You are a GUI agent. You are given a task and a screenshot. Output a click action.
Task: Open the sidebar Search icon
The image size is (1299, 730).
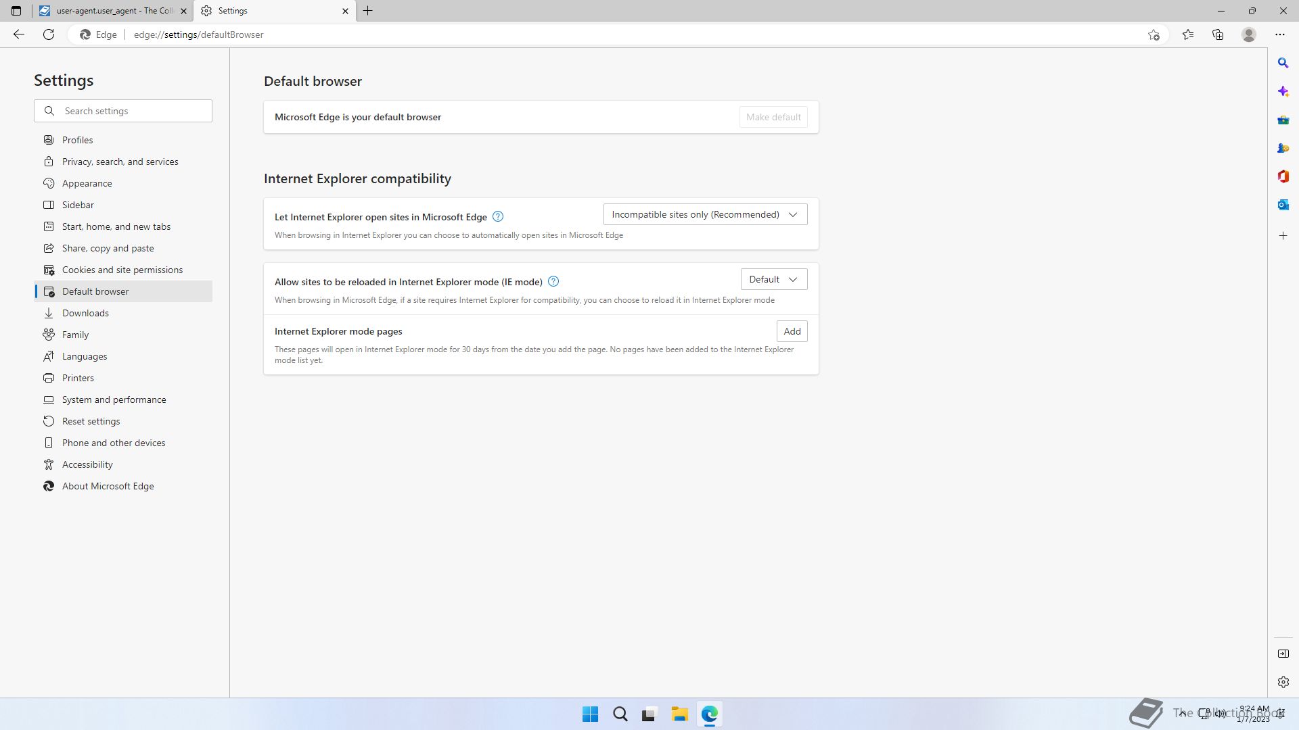coord(1283,63)
